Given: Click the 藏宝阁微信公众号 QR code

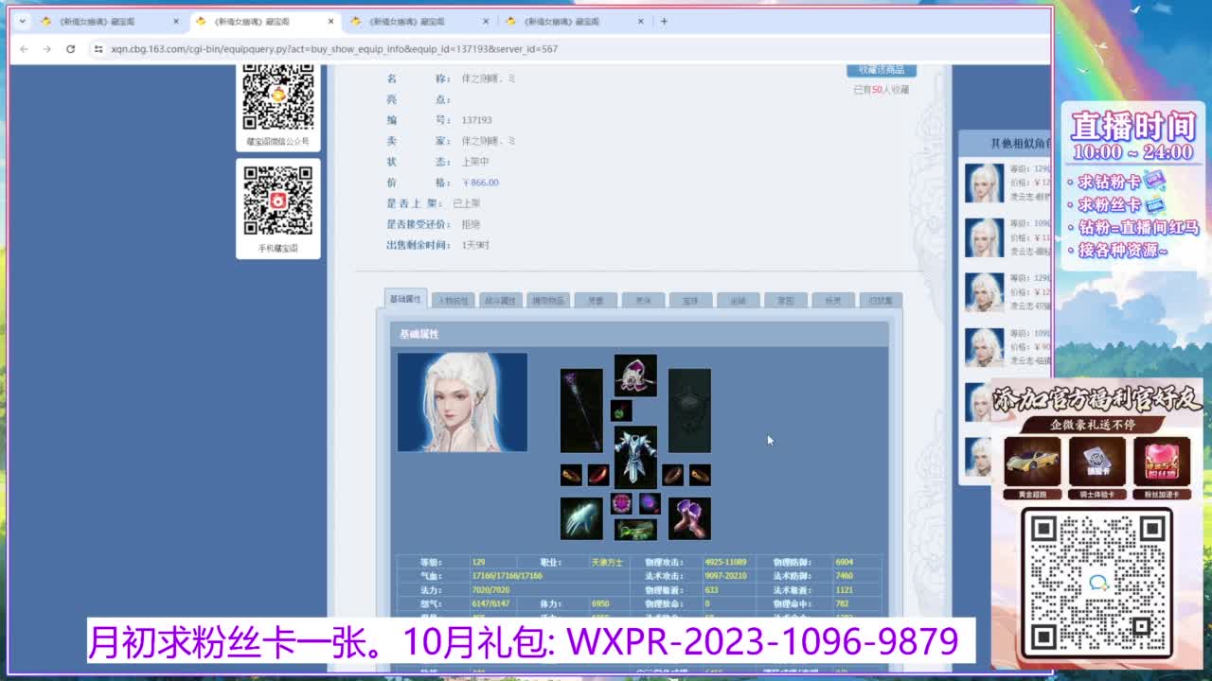Looking at the screenshot, I should 278,96.
